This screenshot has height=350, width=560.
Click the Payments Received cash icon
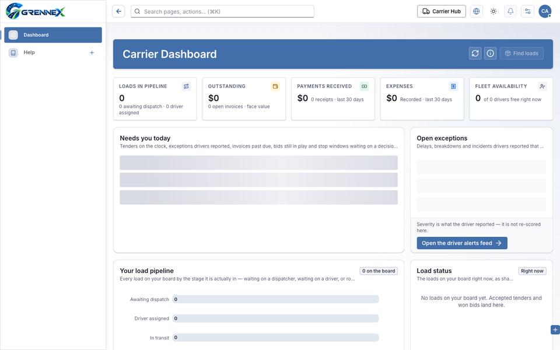tap(364, 86)
